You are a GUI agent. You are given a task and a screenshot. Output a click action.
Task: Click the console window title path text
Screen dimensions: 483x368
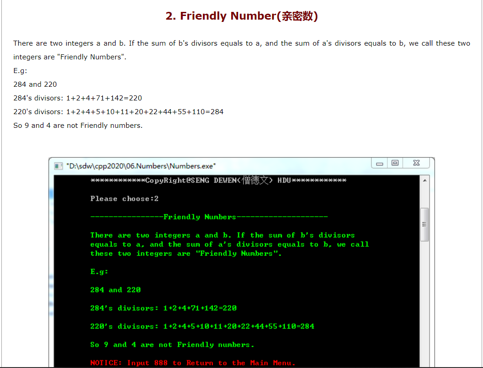coord(141,166)
